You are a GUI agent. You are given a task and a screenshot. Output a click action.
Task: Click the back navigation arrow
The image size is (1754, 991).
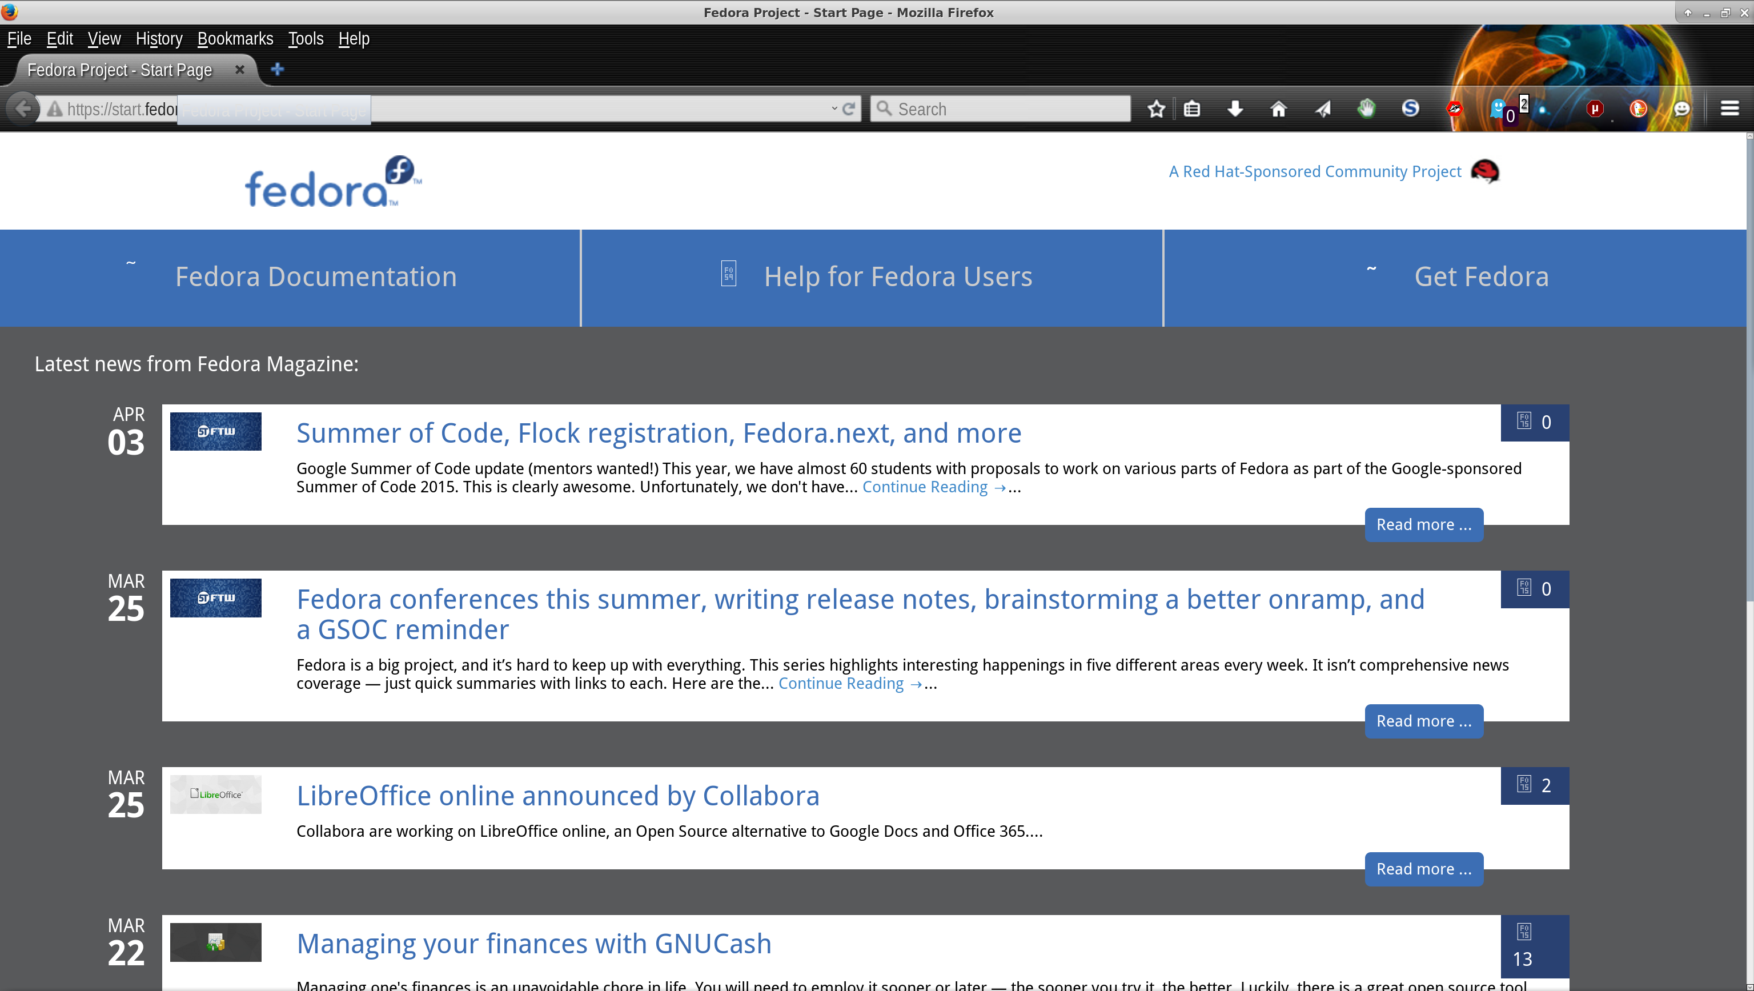point(23,109)
